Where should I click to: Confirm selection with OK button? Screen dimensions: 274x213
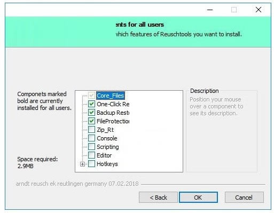198,198
